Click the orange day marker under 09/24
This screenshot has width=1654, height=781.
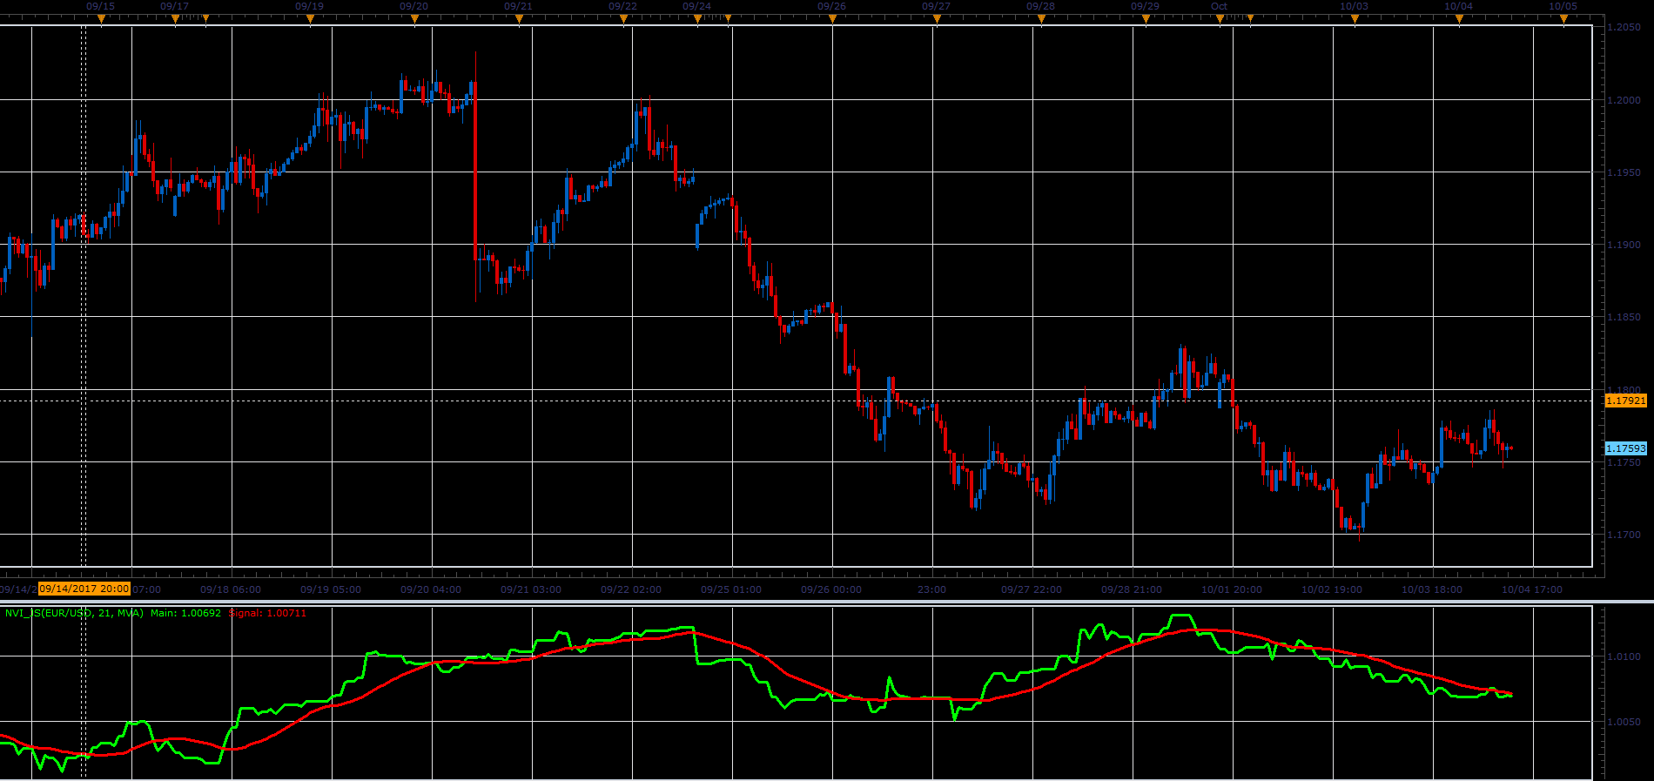coord(697,18)
